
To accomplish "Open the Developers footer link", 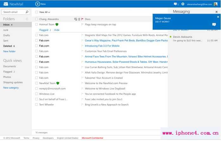I will (x=48, y=138).
